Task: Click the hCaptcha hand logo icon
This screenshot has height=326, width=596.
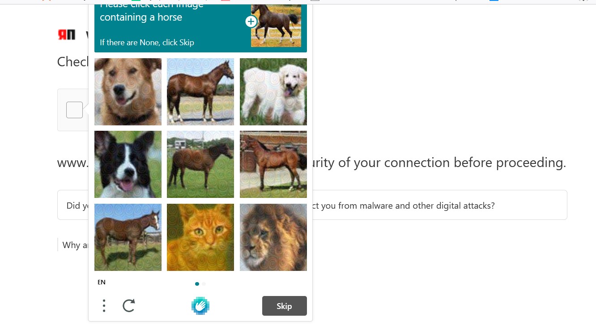Action: 200,306
